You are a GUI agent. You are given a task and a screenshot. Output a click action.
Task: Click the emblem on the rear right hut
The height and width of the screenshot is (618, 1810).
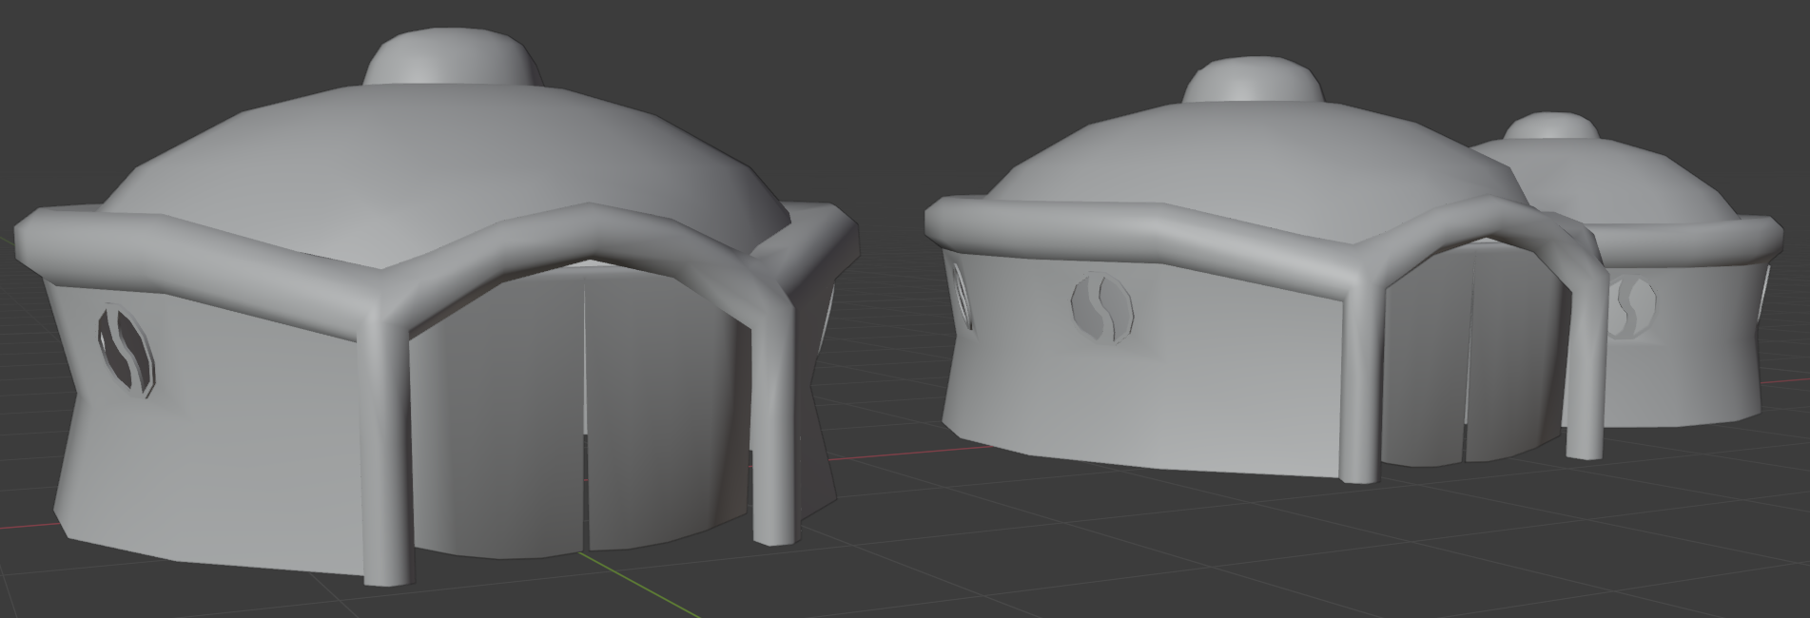[1633, 308]
